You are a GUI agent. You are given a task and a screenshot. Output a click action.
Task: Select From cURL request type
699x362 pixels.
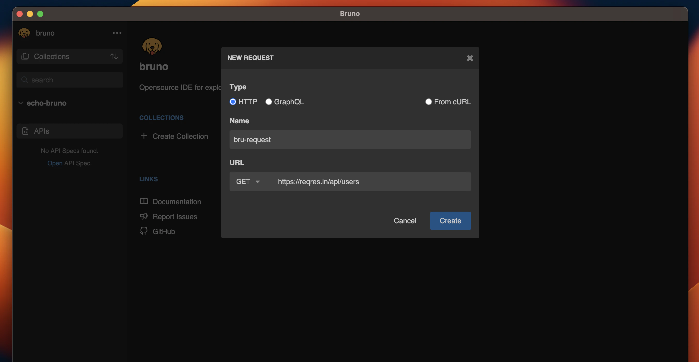click(428, 102)
